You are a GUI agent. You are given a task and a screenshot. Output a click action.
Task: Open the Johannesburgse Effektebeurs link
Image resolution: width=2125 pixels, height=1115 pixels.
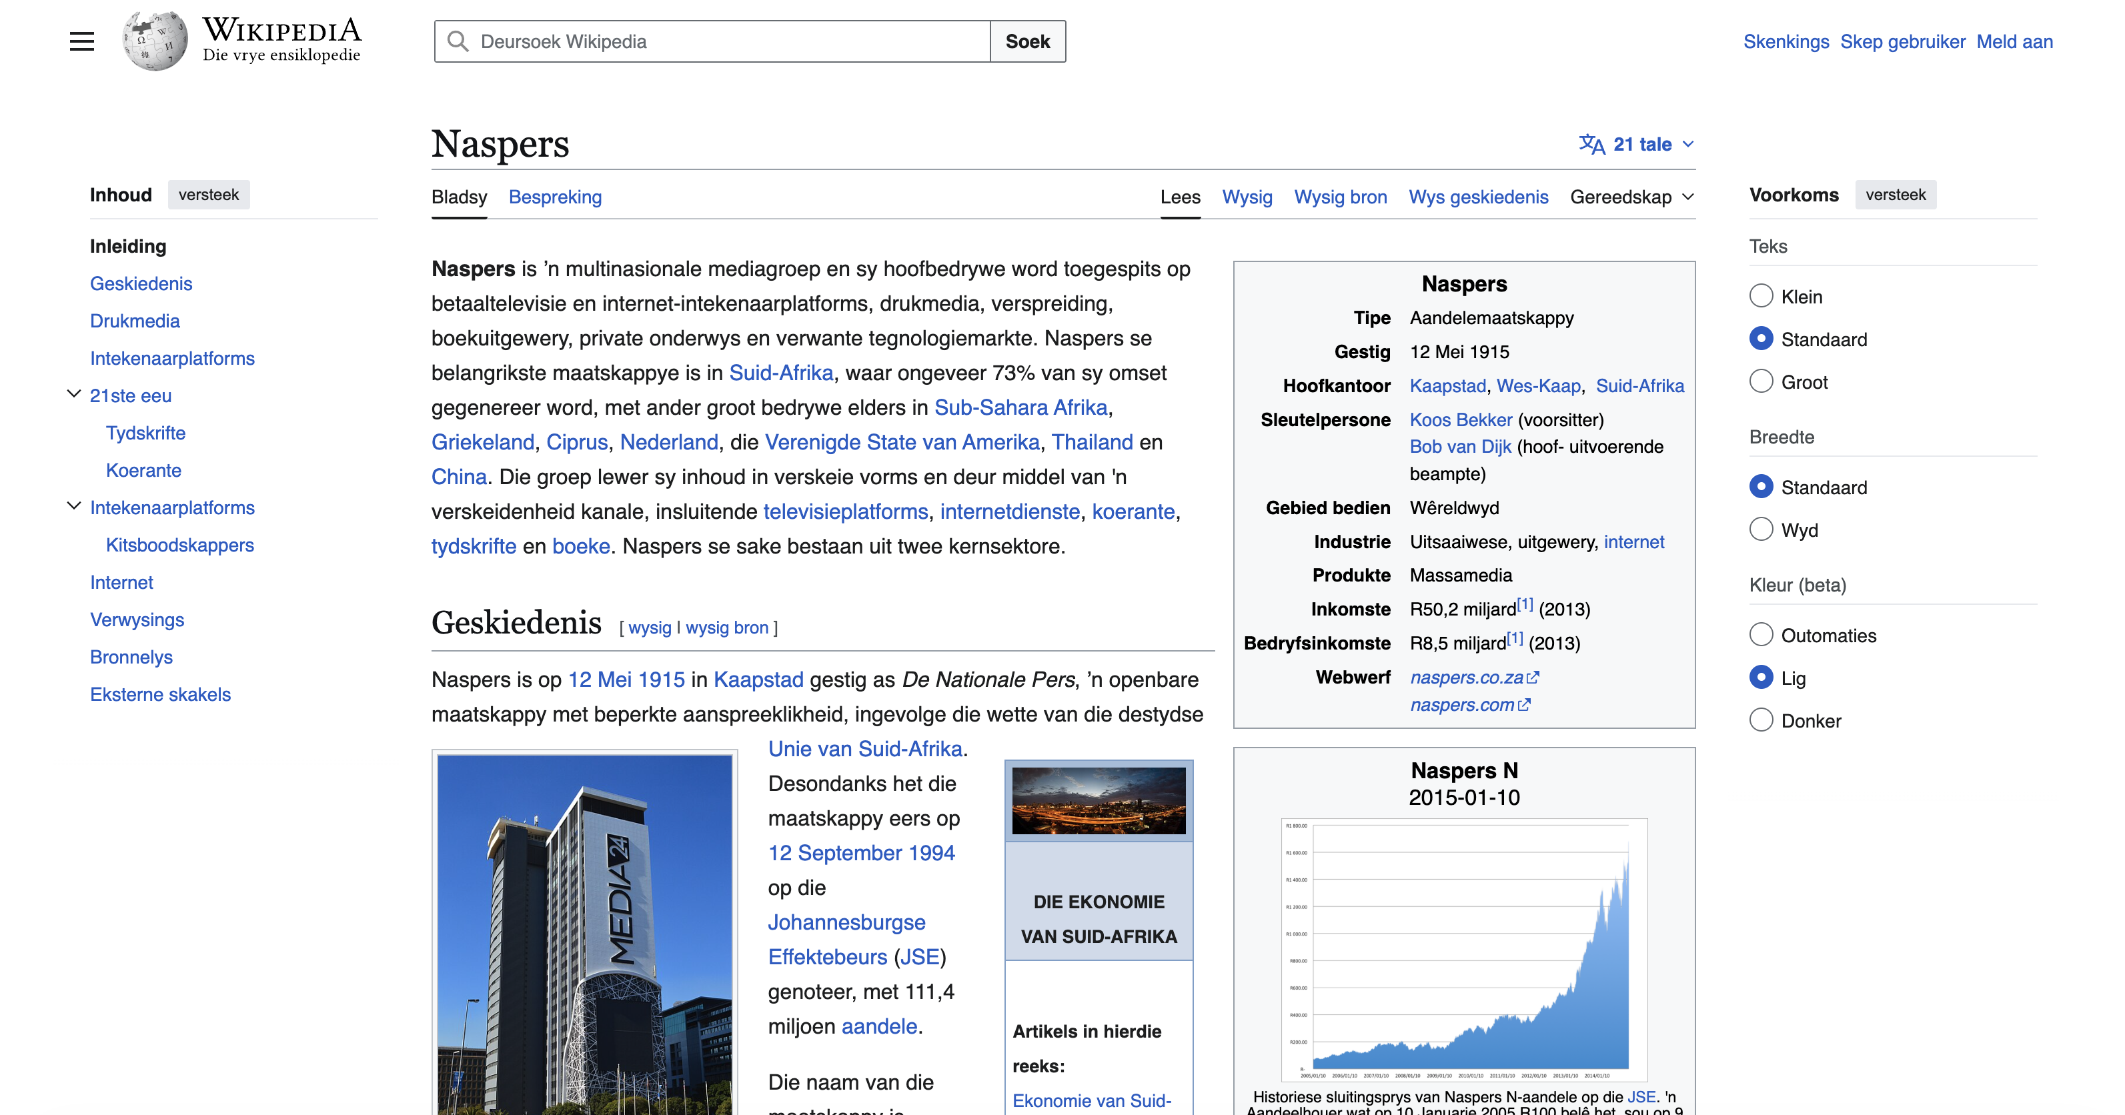tap(846, 940)
